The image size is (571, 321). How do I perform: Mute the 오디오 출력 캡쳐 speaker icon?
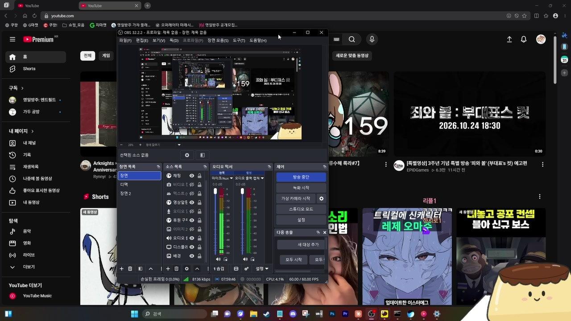(245, 259)
